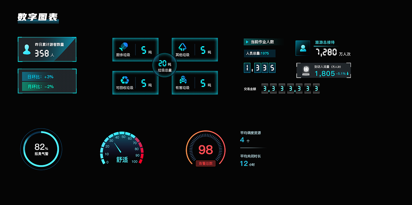Click the 358 人 visitor count
The image size is (412, 205).
tap(44, 54)
